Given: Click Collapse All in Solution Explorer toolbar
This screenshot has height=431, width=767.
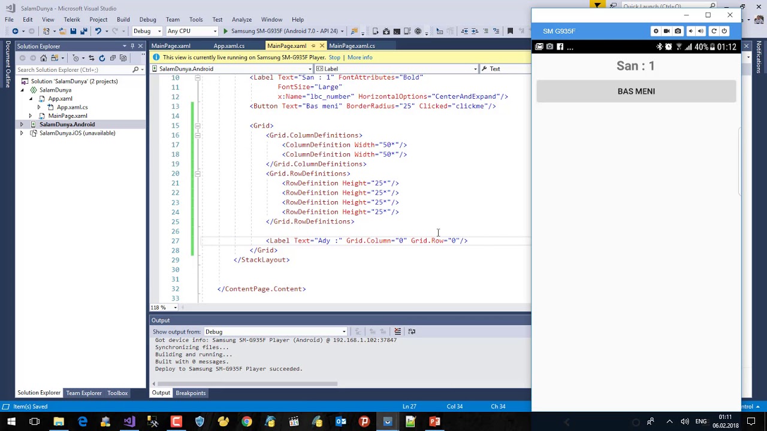Looking at the screenshot, I should tap(113, 58).
